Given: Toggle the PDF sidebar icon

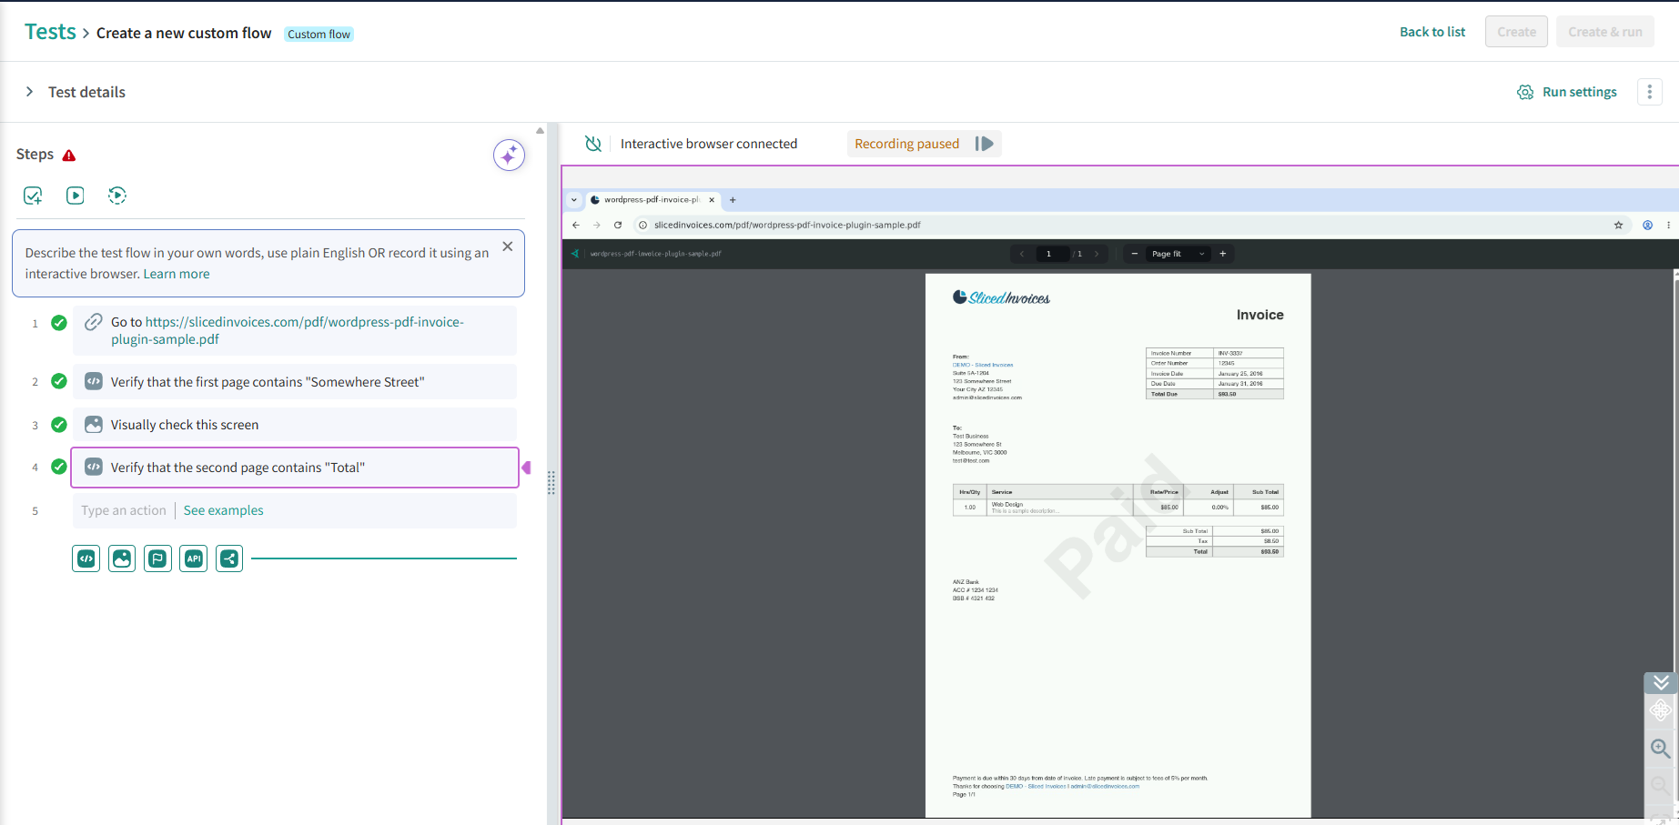Looking at the screenshot, I should click(x=575, y=254).
